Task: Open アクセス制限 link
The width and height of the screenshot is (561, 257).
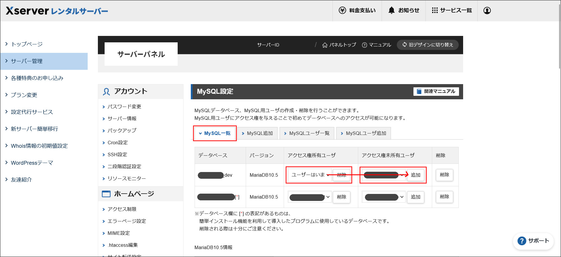Action: coord(122,209)
